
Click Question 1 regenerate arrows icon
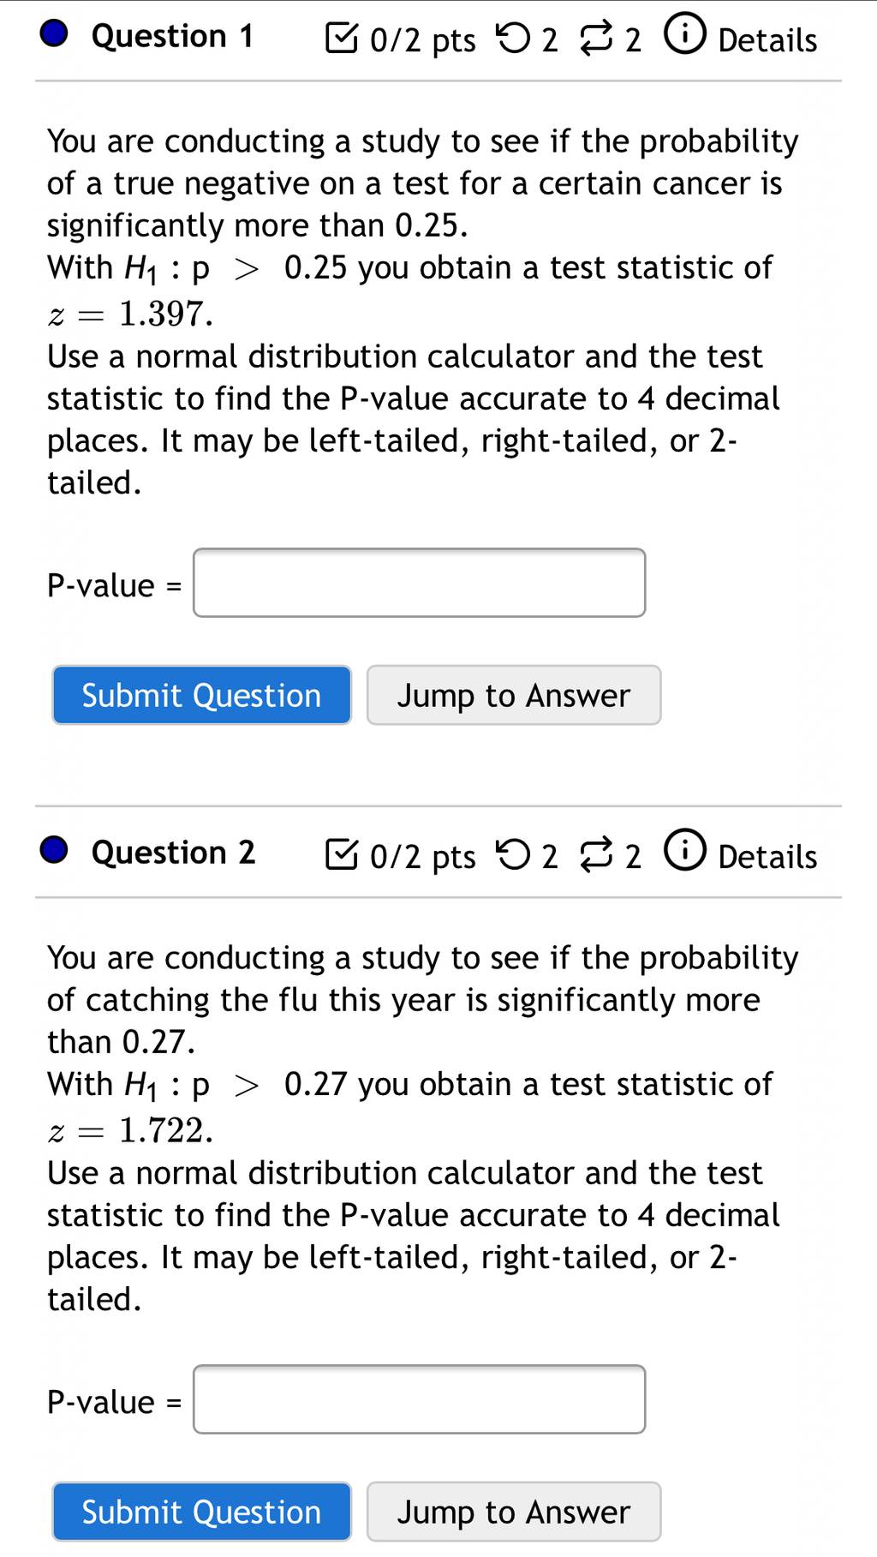tap(597, 39)
